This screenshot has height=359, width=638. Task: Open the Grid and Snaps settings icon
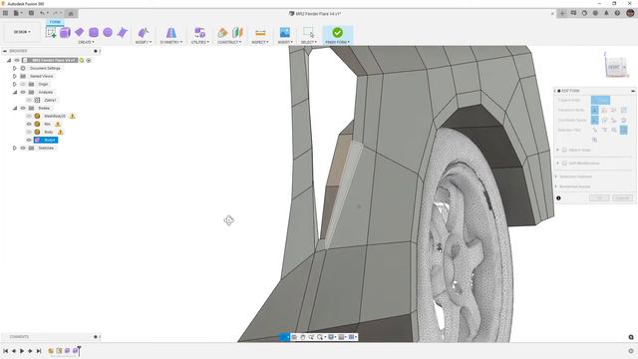click(x=341, y=337)
